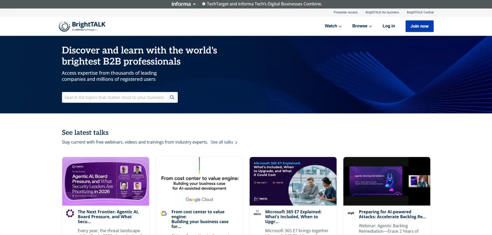Open the Microsoft 365 E7 Explained thumbnail

(x=293, y=181)
